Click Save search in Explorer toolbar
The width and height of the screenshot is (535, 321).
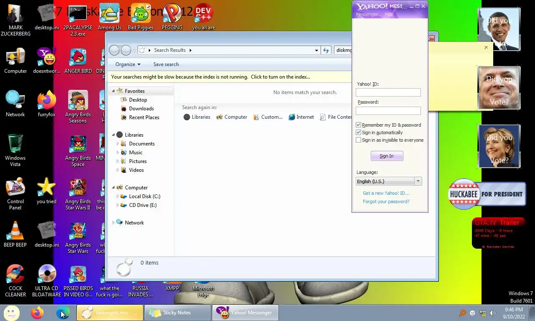tap(166, 64)
